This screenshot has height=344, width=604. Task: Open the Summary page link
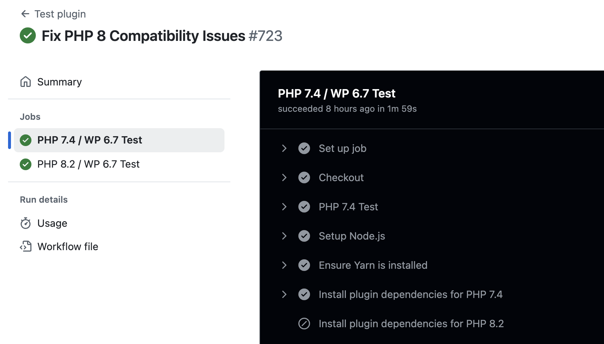pyautogui.click(x=59, y=82)
